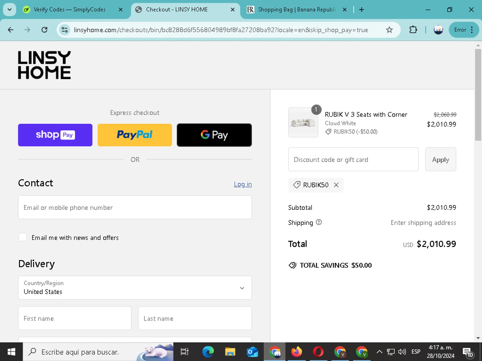This screenshot has height=361, width=482.
Task: Click the Shop Pay express checkout button
Action: tap(55, 135)
